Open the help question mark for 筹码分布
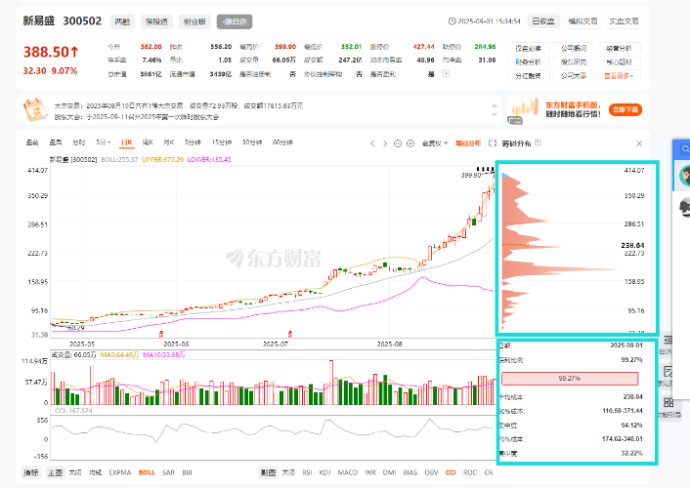Image resolution: width=690 pixels, height=488 pixels. tap(539, 142)
